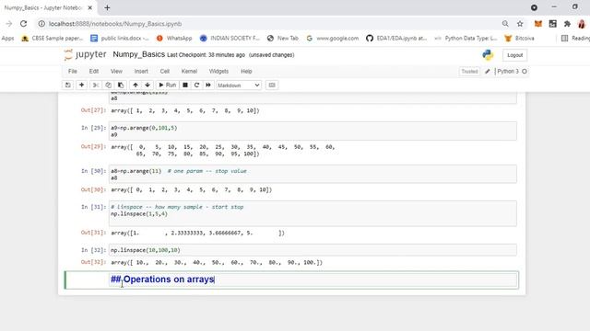Screen dimensions: 590x331
Task: Open the MetaMask fox extension
Action: click(538, 24)
